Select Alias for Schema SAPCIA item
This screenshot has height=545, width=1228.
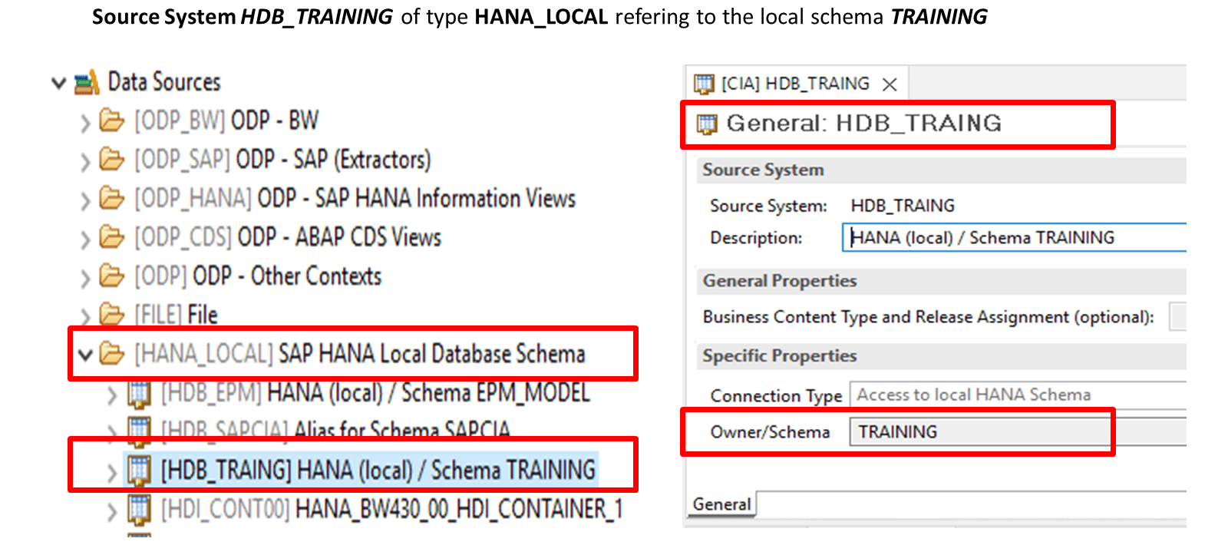335,431
